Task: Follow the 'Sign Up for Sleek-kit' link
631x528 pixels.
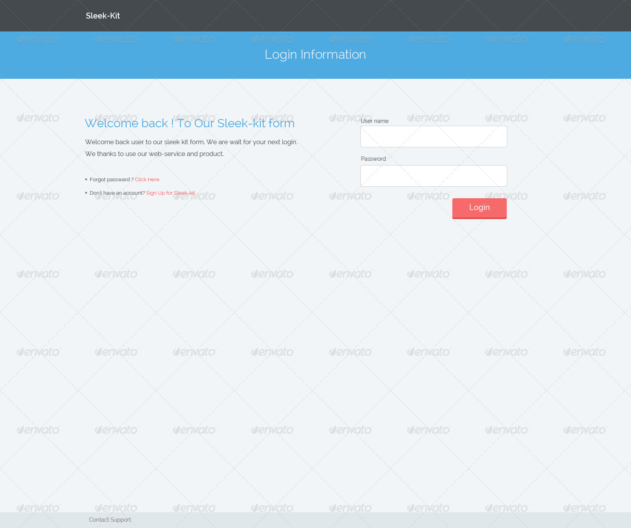Action: tap(170, 193)
